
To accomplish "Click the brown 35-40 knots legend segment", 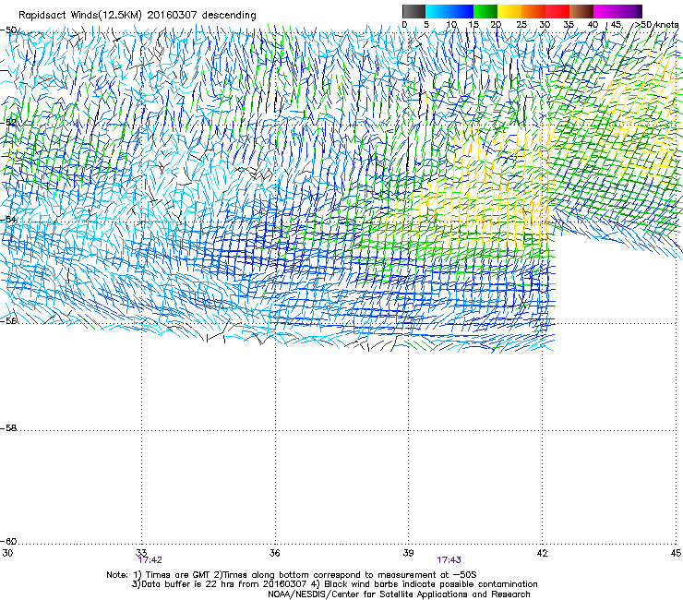I will tap(581, 11).
